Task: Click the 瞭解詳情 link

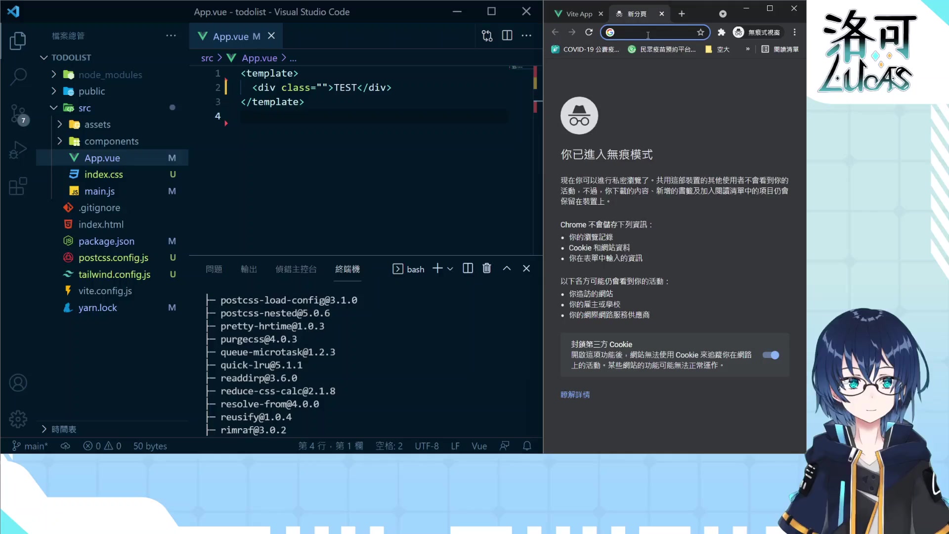Action: [575, 395]
